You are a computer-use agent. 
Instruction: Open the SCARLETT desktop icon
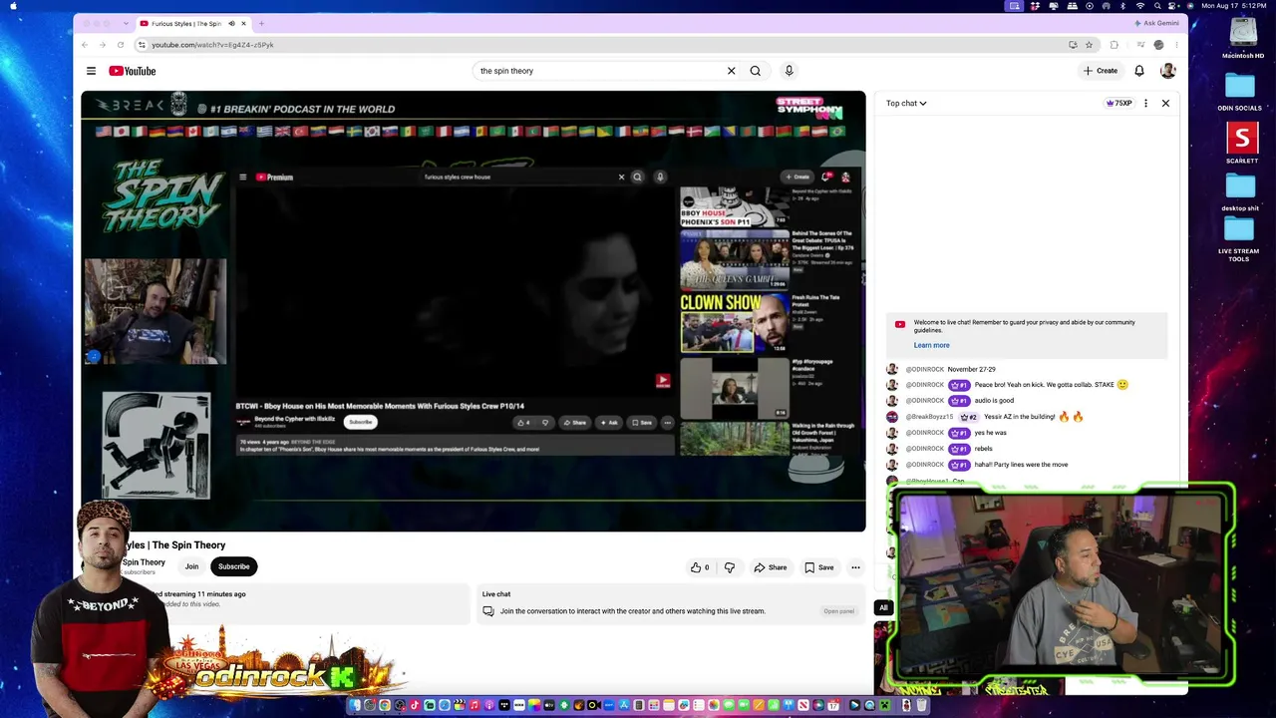click(x=1242, y=144)
